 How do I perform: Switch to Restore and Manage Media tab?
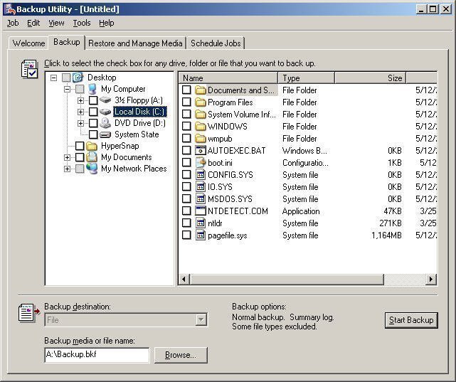135,43
